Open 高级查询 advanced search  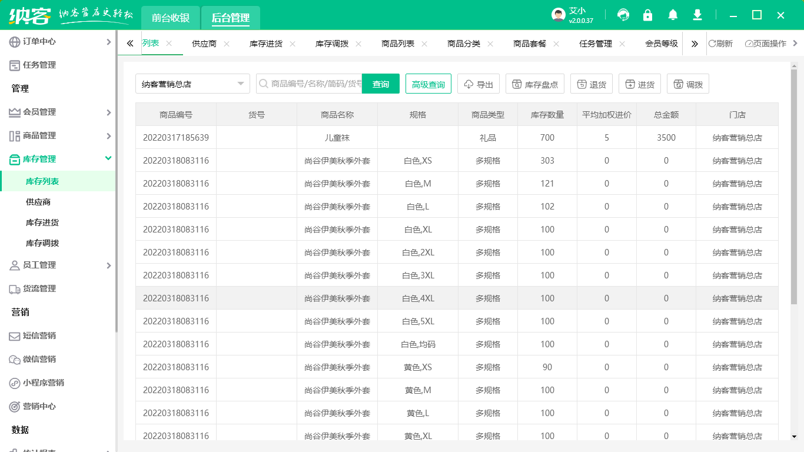pyautogui.click(x=428, y=84)
